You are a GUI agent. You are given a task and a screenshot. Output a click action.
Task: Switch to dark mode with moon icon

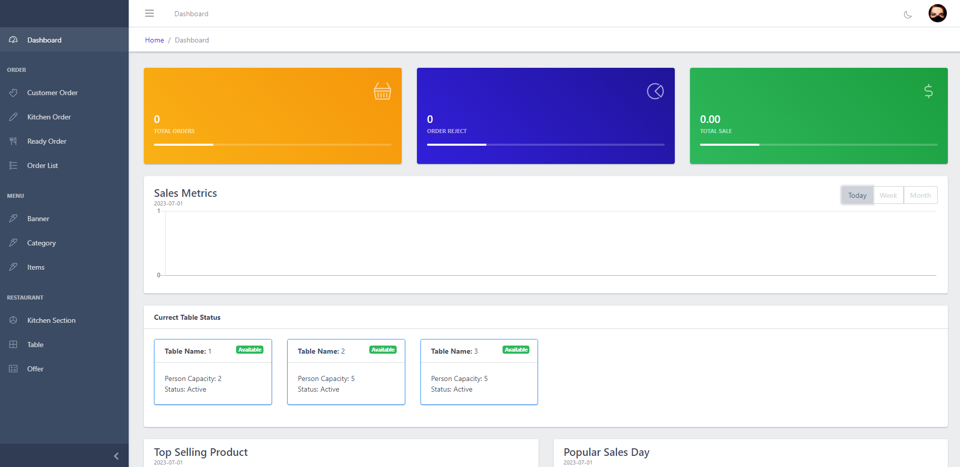(908, 15)
